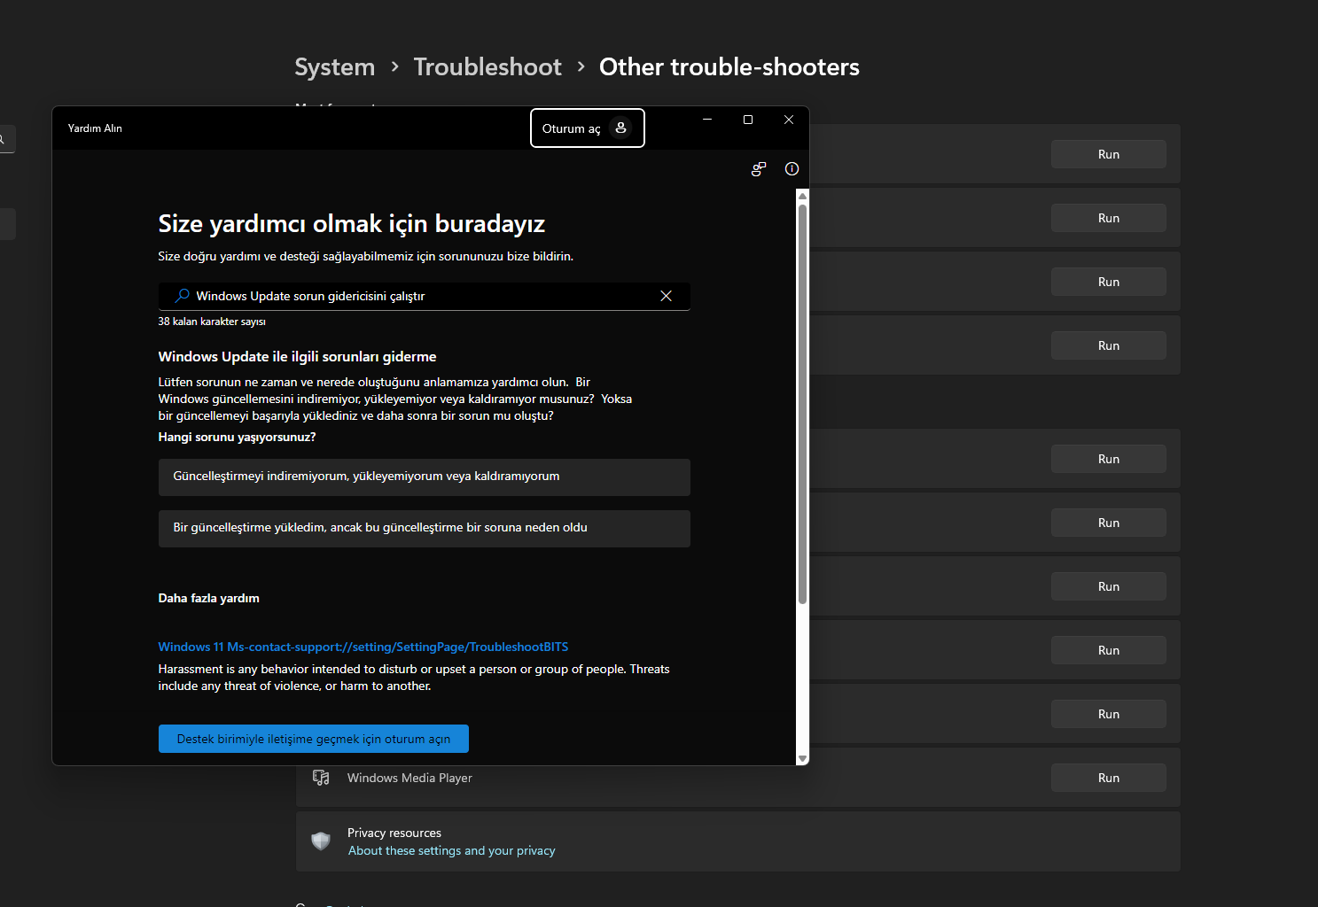
Task: Click the account icon inside Oturum aç
Action: pos(621,128)
